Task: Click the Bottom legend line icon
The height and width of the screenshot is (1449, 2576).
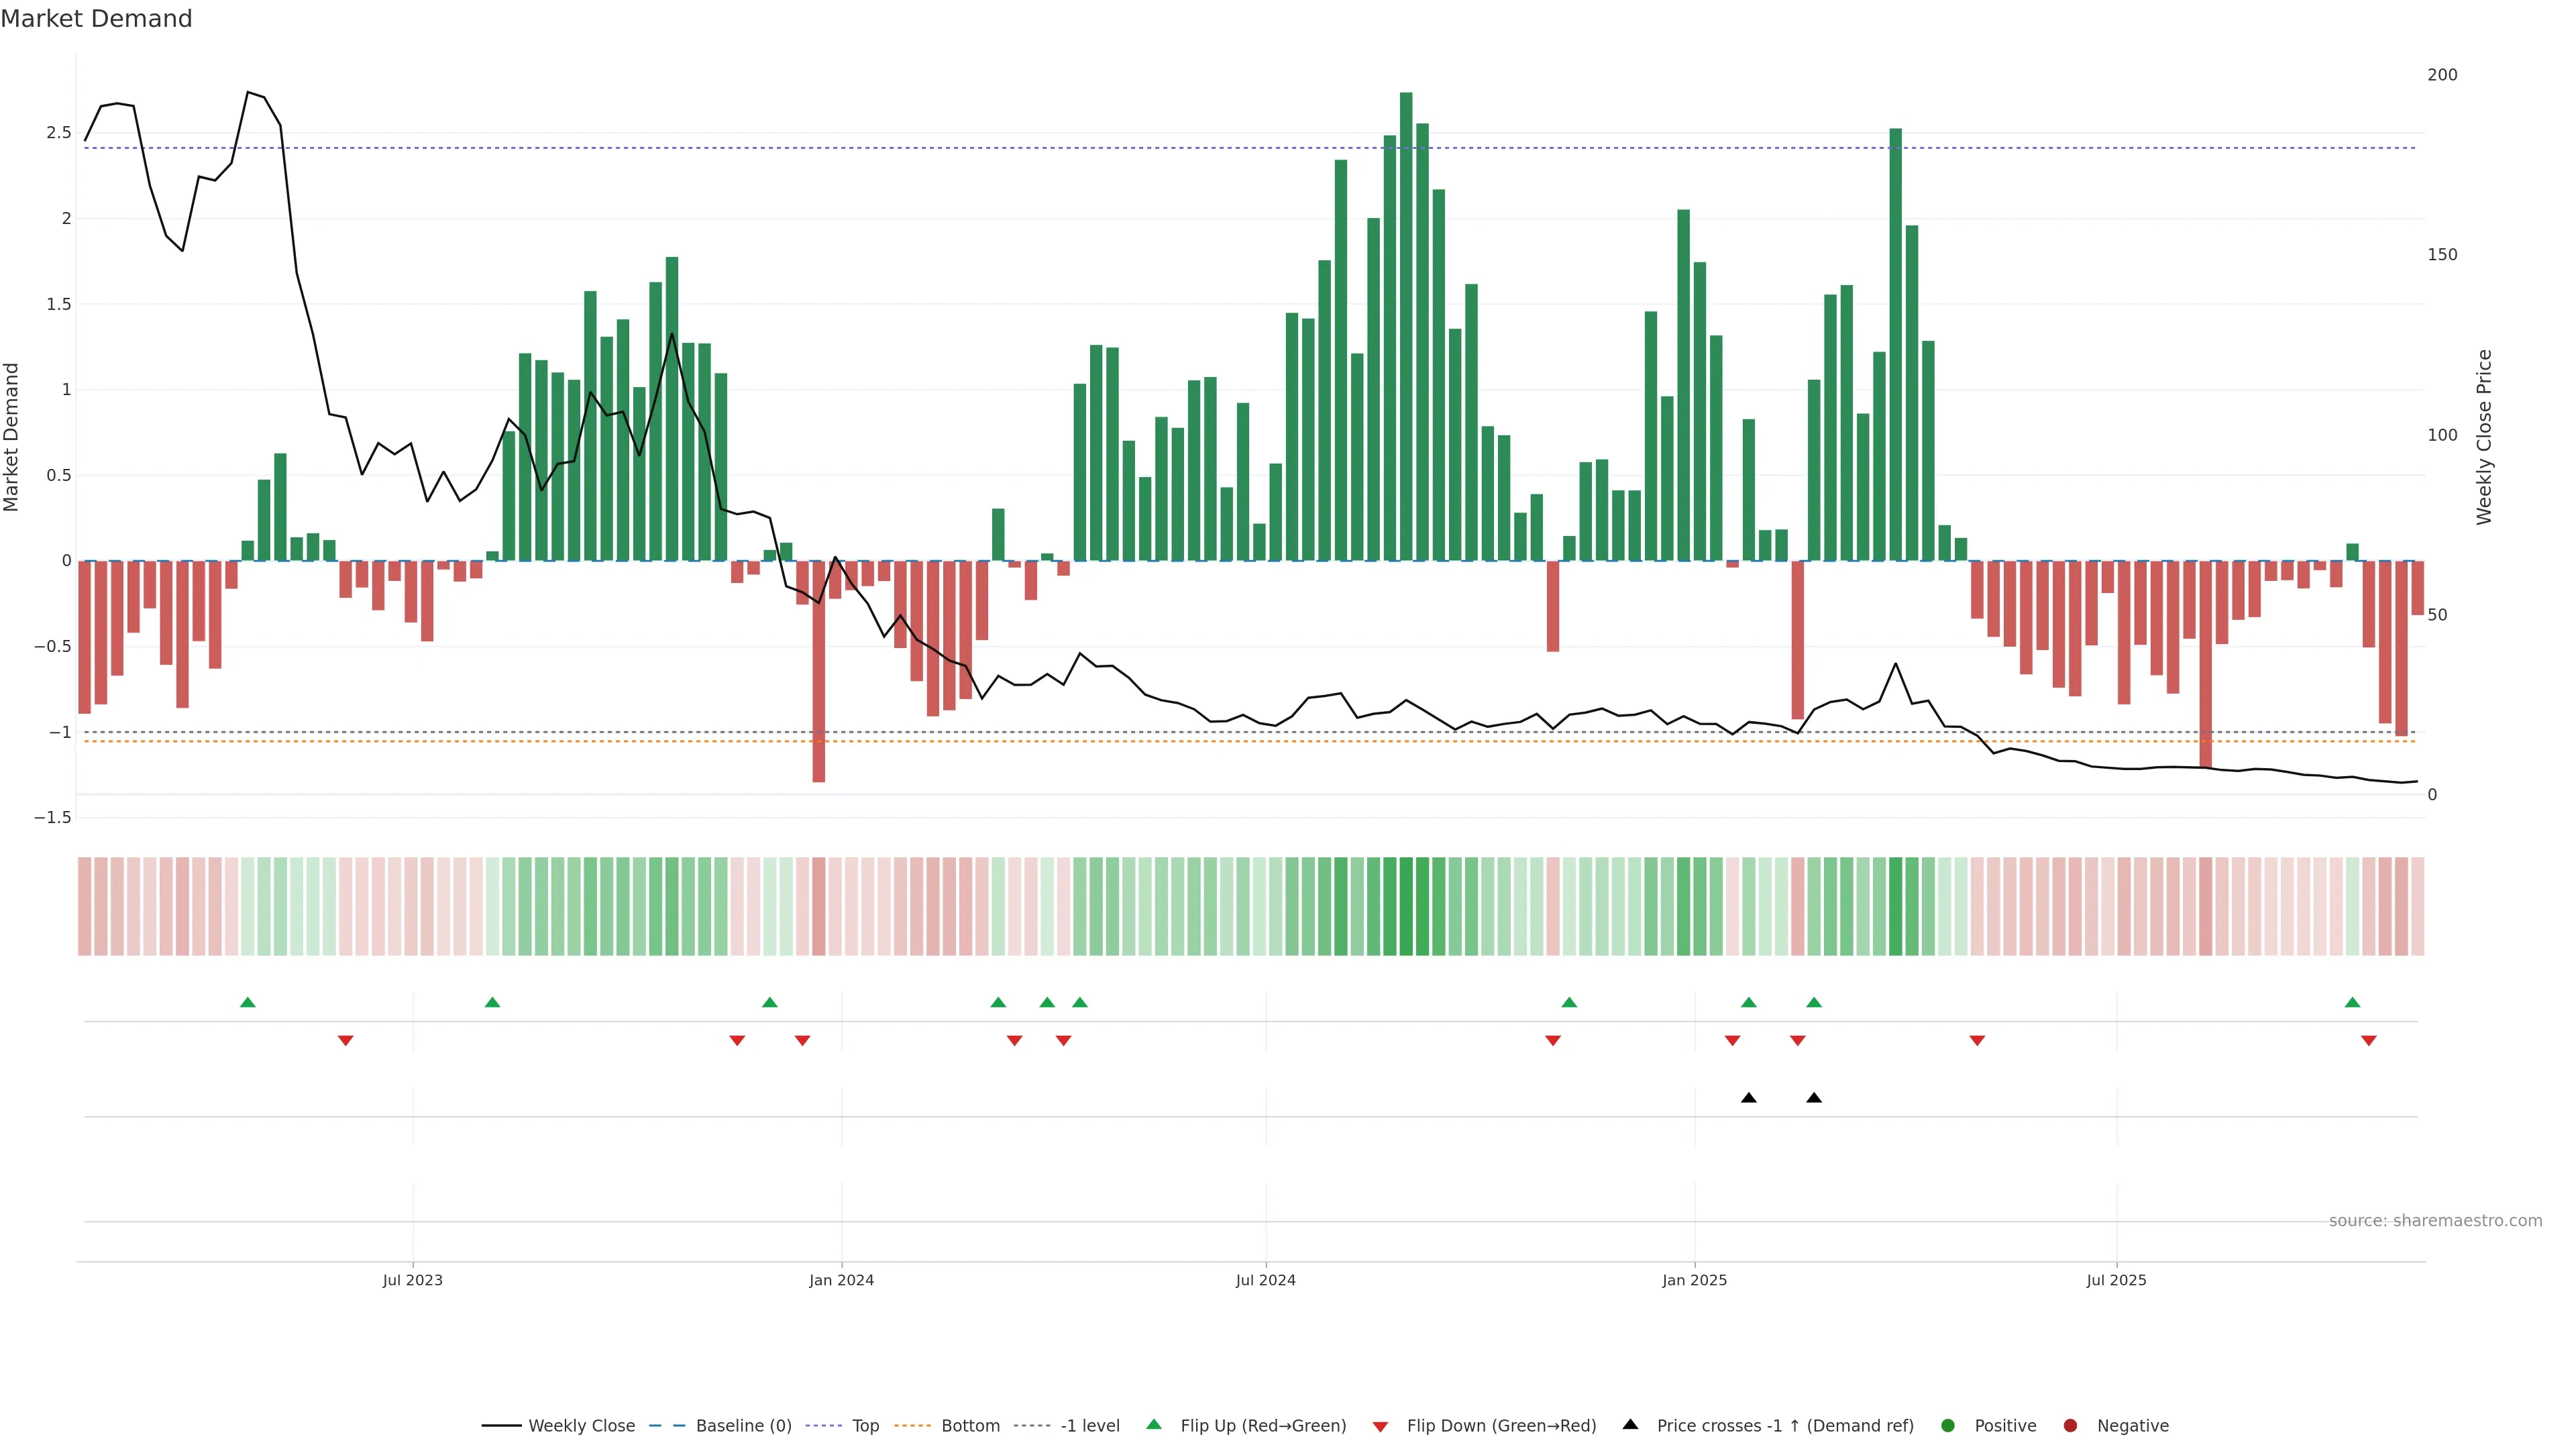Action: point(912,1426)
